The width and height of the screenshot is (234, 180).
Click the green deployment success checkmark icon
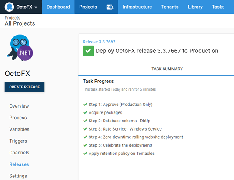[88, 51]
